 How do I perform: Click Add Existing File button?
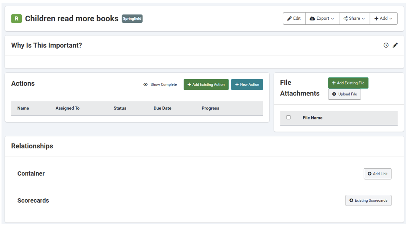pyautogui.click(x=348, y=83)
